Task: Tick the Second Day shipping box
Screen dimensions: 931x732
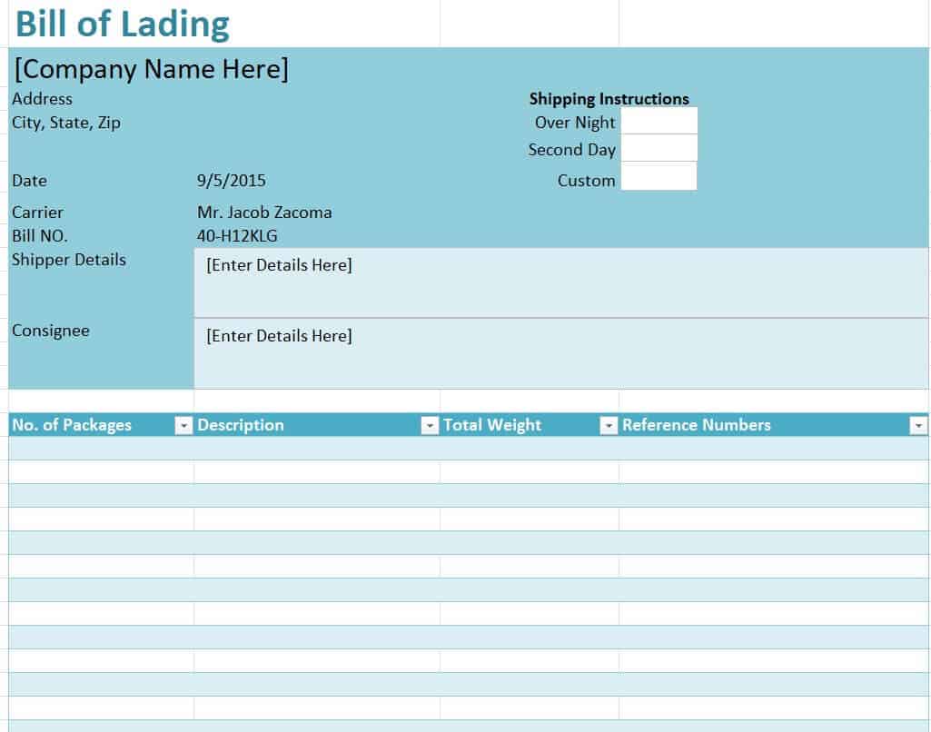Action: pos(659,149)
